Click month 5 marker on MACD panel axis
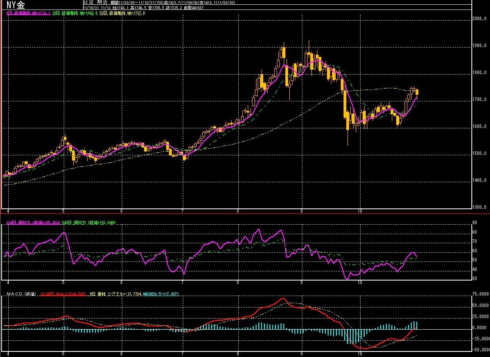Image resolution: width=490 pixels, height=357 pixels. (63, 353)
